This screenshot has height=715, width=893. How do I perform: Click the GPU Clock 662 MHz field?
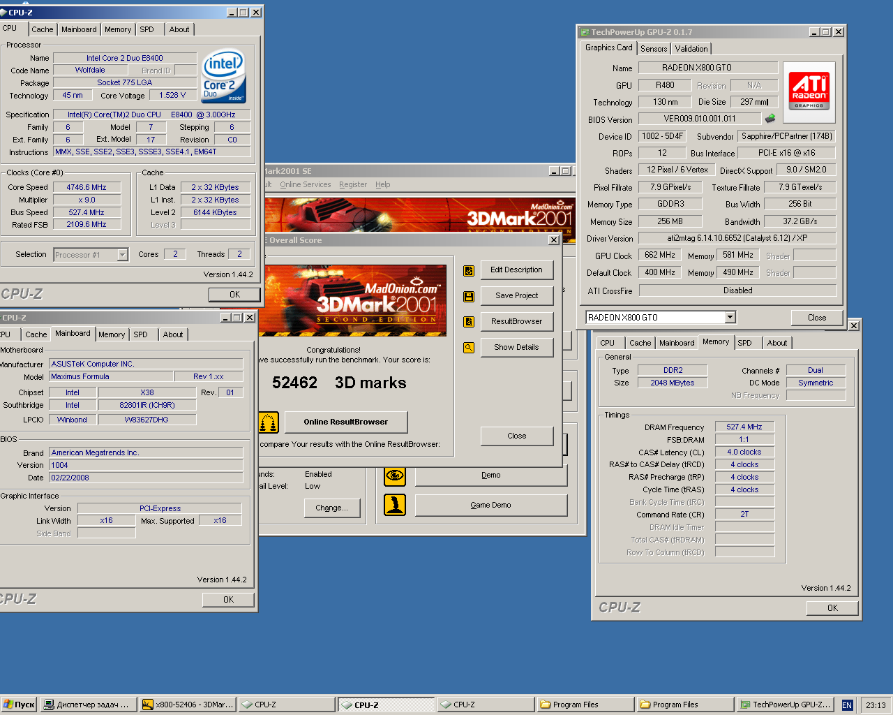[659, 256]
